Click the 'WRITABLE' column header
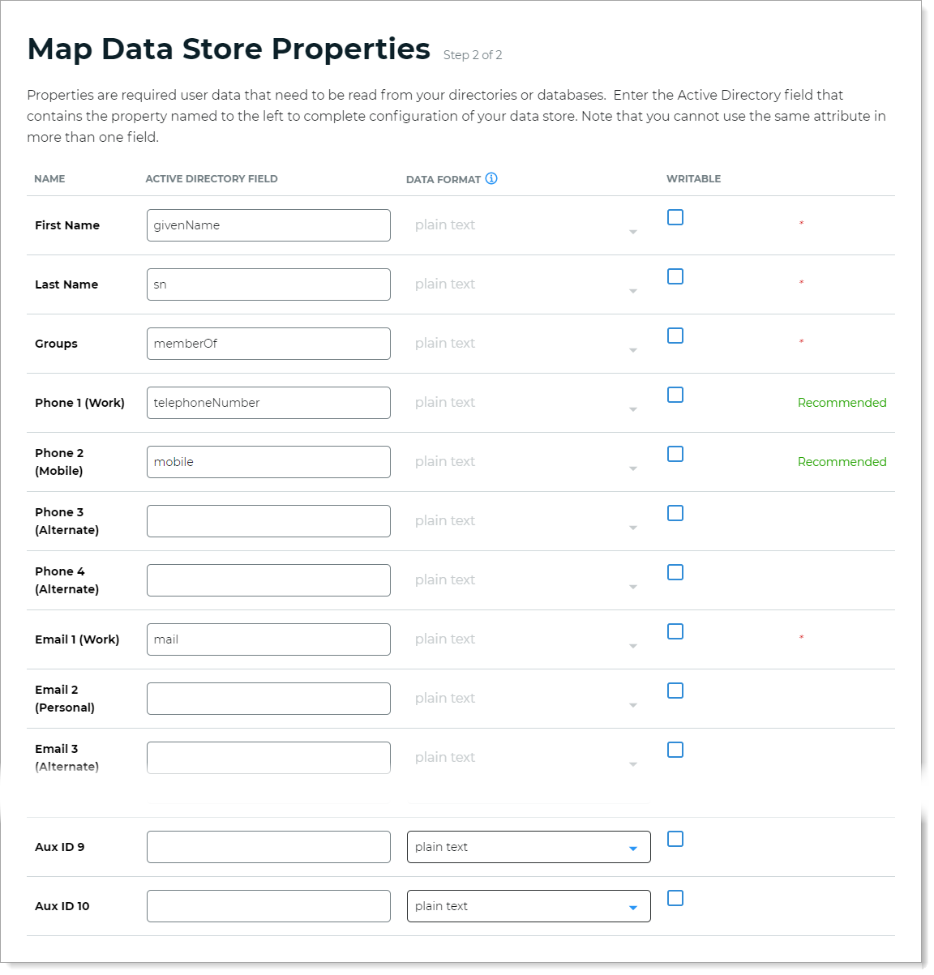Screen dimensions: 934x975 (x=693, y=179)
